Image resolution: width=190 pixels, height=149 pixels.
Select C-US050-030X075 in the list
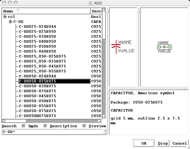click(x=37, y=86)
